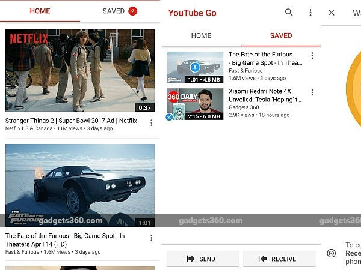This screenshot has width=361, height=270.
Task: Tap the SEND button
Action: 203,259
